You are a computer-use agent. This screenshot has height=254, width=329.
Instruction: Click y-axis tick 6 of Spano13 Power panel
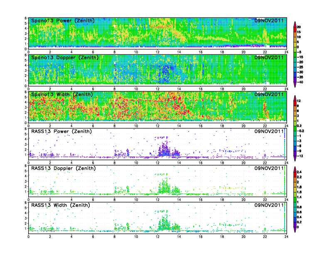tap(26, 18)
